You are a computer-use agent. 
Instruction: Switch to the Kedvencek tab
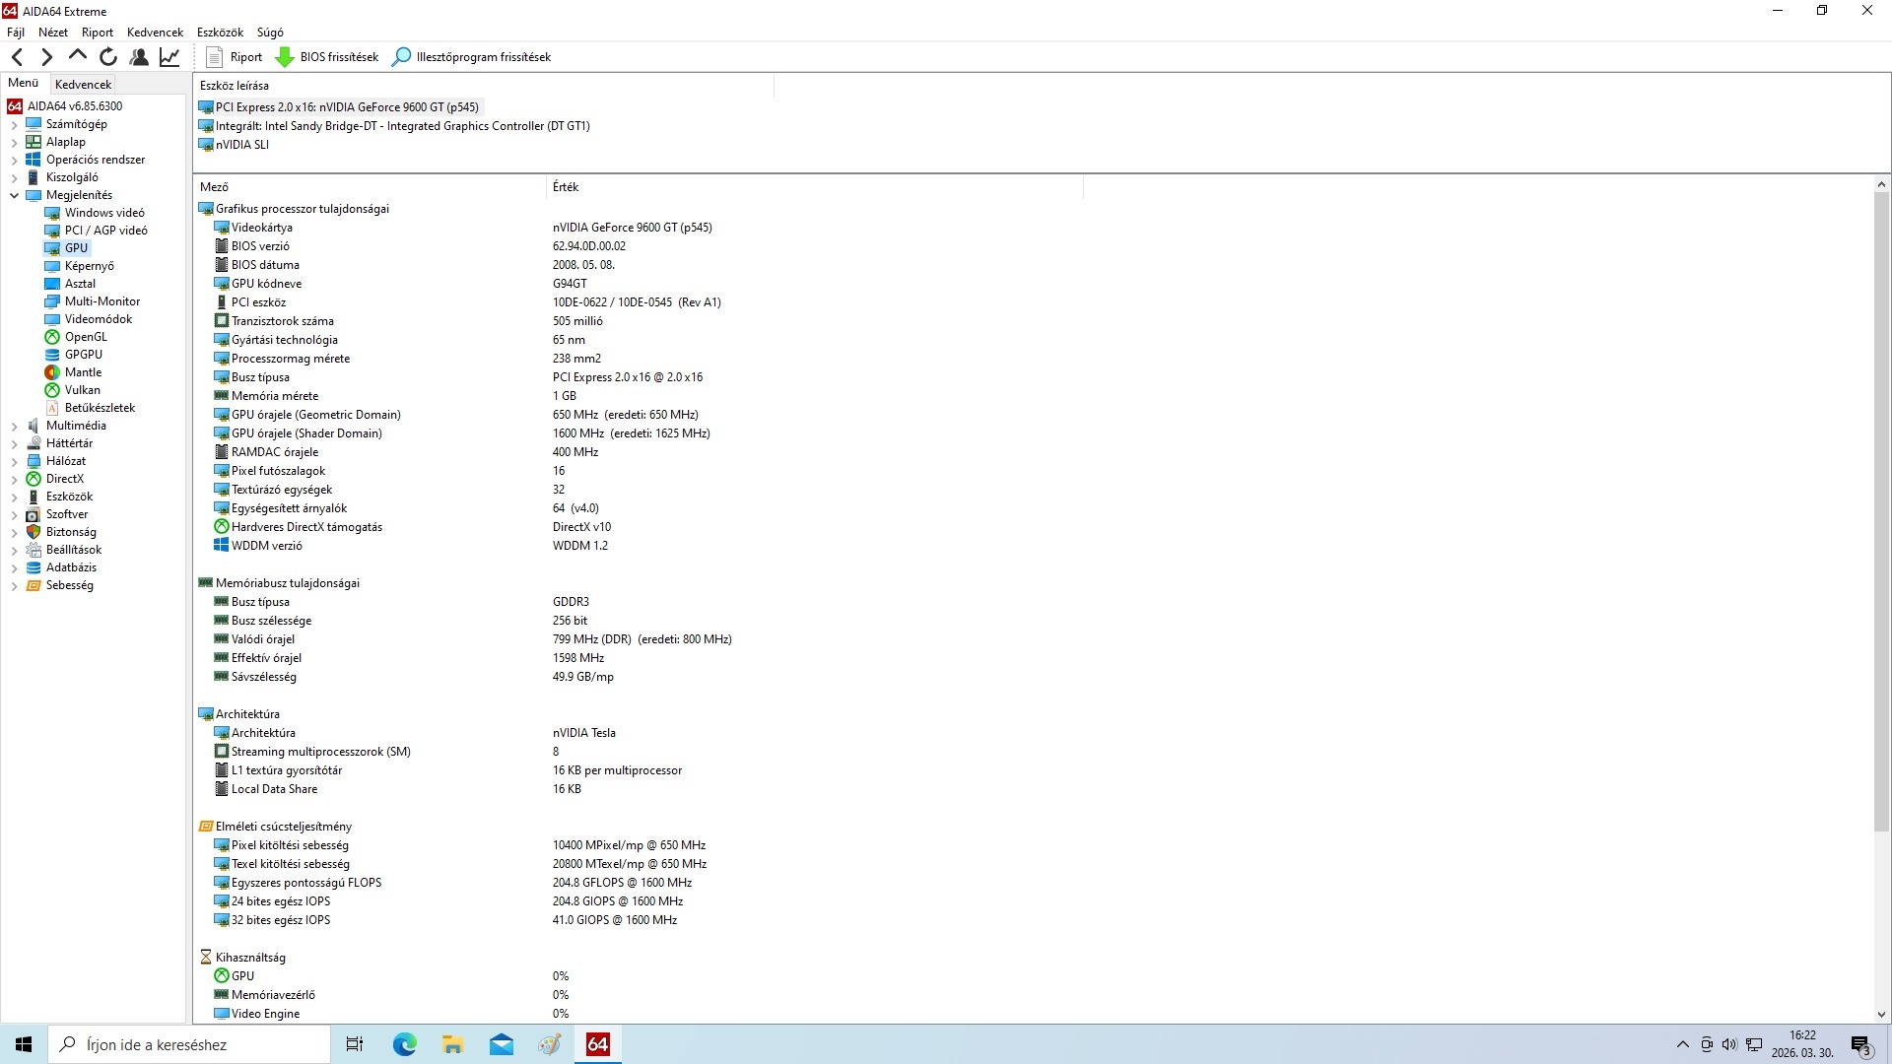coord(83,85)
